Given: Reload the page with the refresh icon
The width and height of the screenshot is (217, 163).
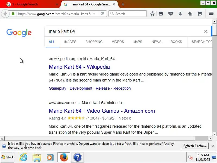Looking at the screenshot, I should coord(102,14).
